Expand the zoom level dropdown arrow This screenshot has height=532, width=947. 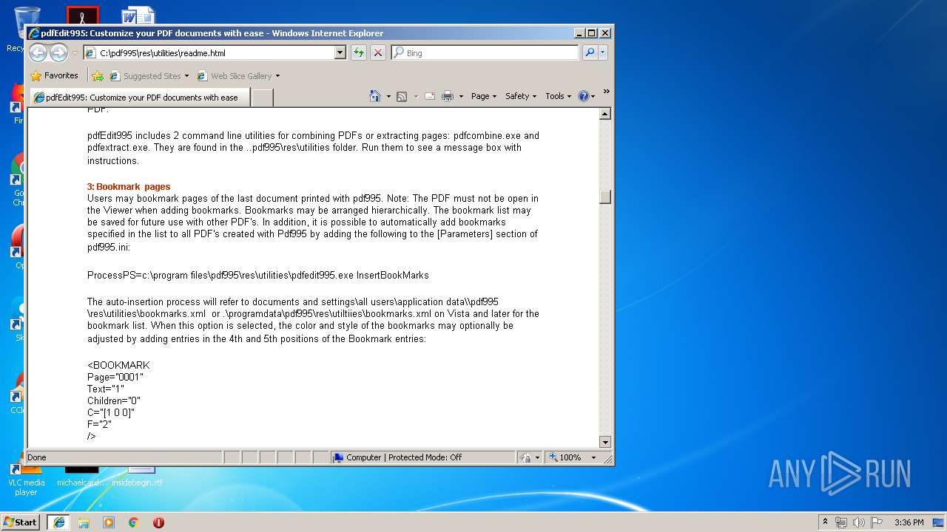[x=593, y=457]
